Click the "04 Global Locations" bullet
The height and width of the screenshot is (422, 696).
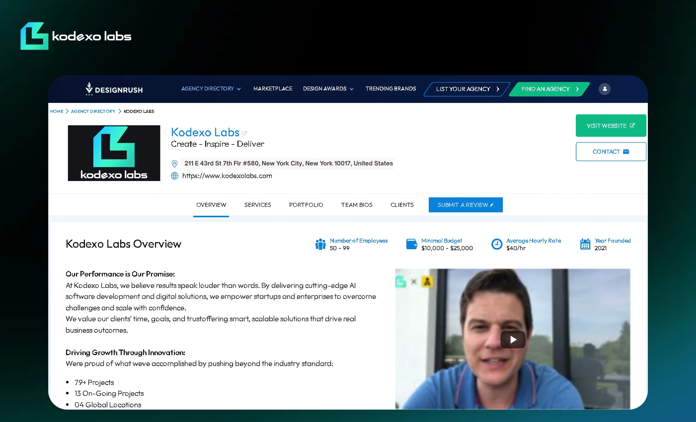[x=108, y=405]
